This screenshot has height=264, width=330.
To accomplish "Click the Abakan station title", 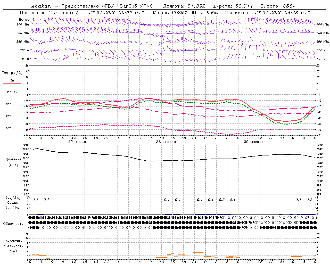I will [41, 6].
